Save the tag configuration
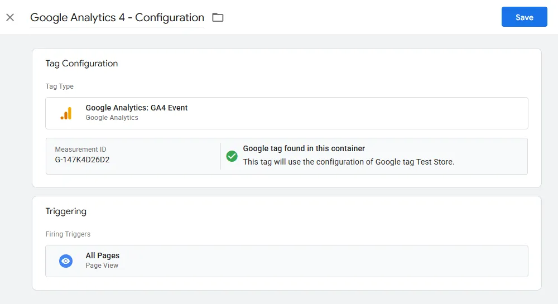 point(524,17)
